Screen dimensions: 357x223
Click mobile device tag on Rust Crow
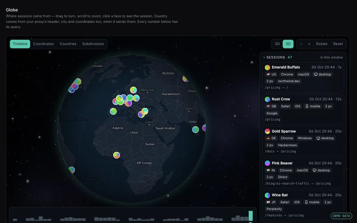click(x=313, y=106)
